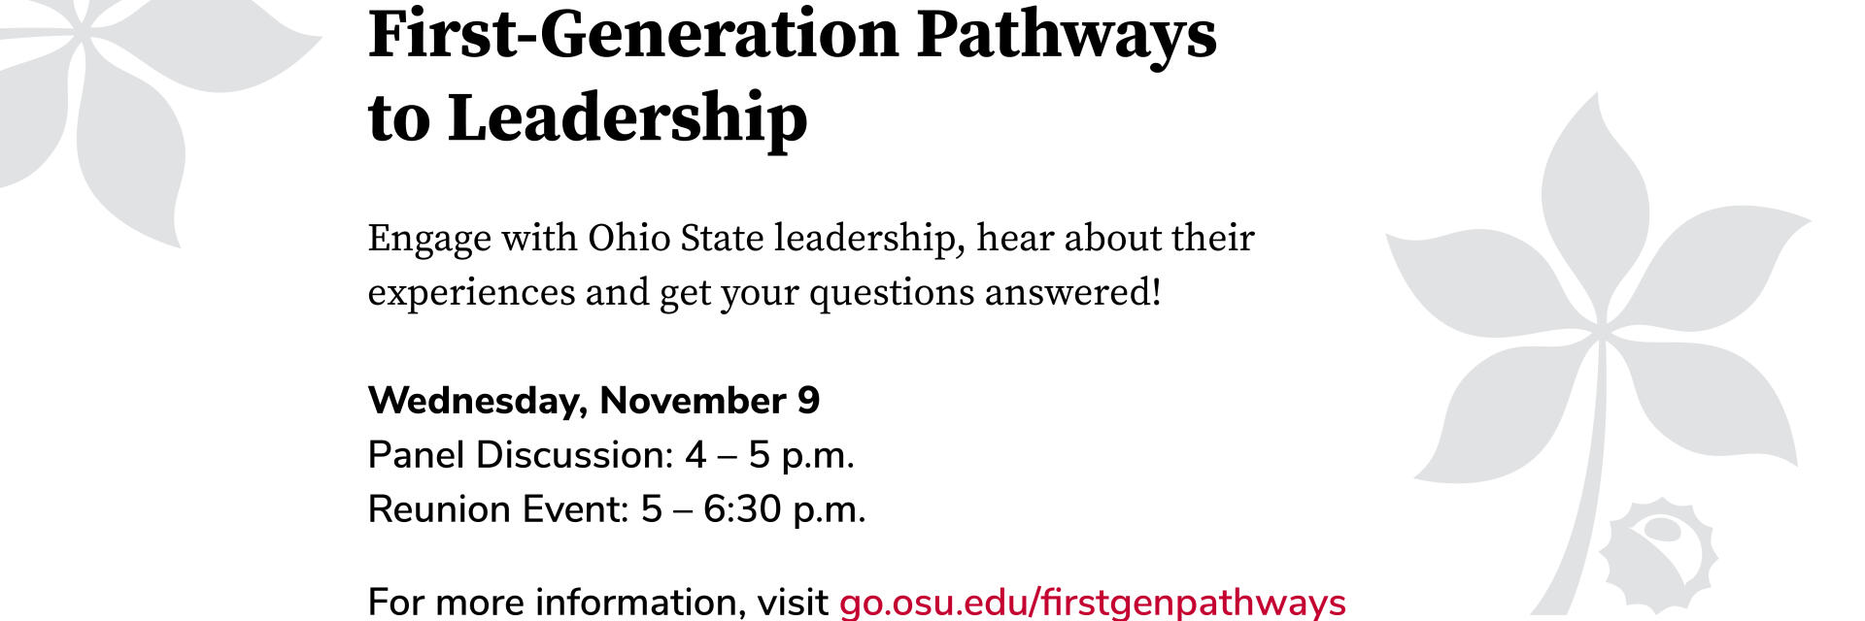Click the "5 – 6:30 p.m." reunion time
This screenshot has height=621, width=1865.
click(x=753, y=510)
